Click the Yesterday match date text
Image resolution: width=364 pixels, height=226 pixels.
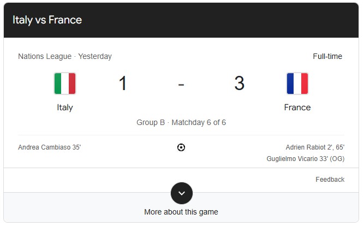click(95, 56)
